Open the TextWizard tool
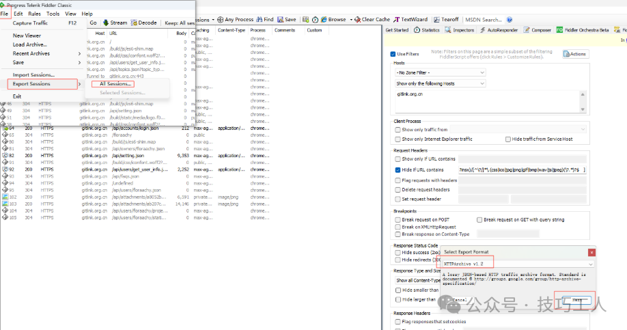627x330 pixels. tap(410, 19)
